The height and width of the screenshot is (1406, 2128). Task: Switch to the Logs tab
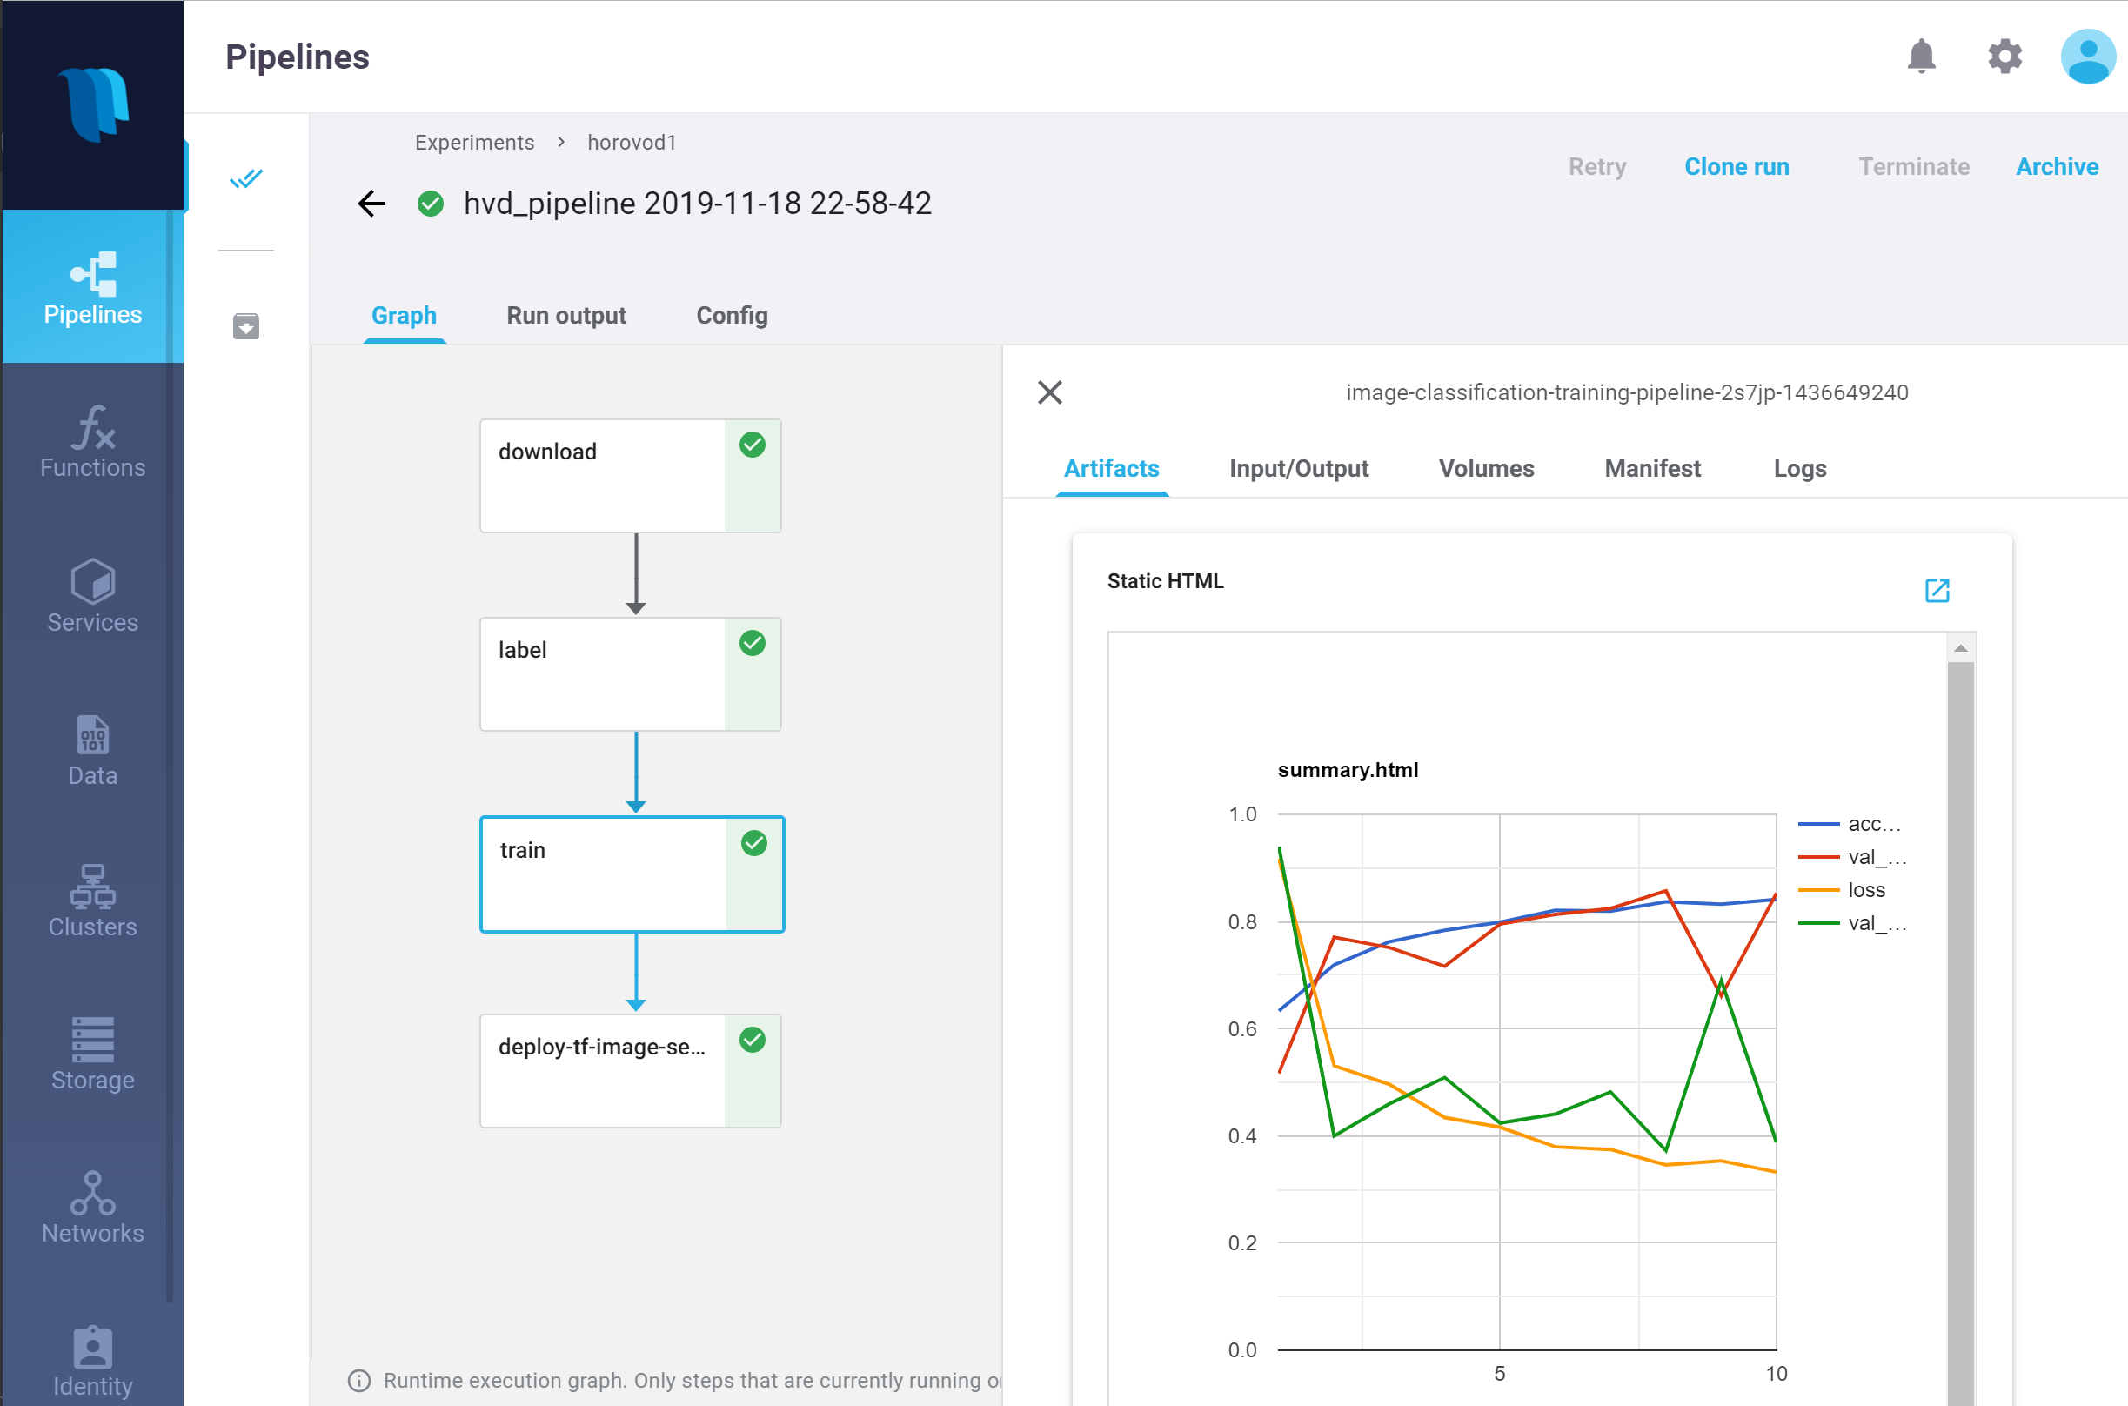pos(1799,468)
